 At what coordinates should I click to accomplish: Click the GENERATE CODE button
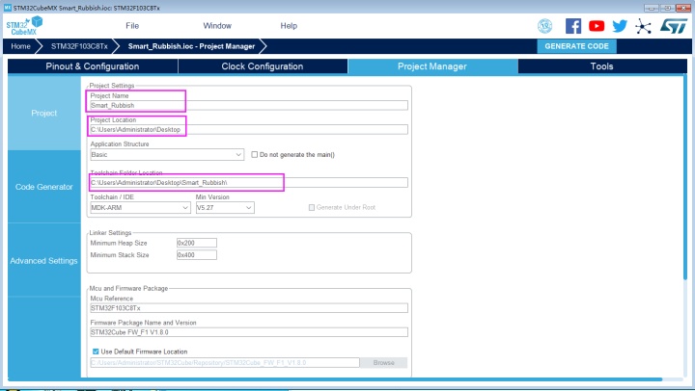pos(576,46)
